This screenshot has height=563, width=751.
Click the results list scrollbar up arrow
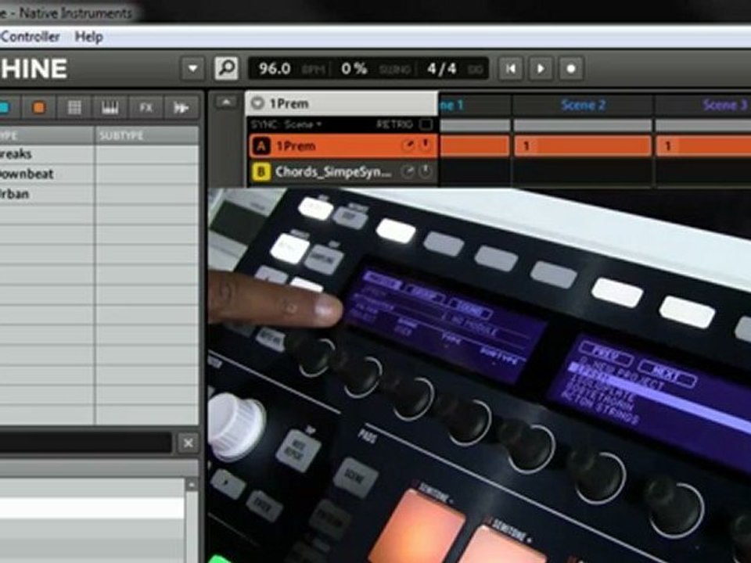pyautogui.click(x=192, y=485)
